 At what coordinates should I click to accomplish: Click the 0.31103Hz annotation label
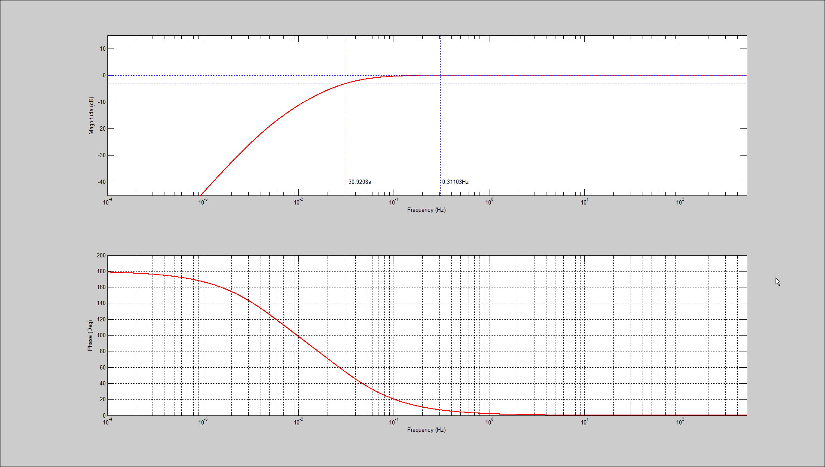point(455,182)
